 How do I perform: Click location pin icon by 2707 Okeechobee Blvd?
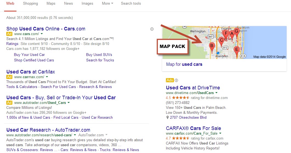[x=167, y=117]
